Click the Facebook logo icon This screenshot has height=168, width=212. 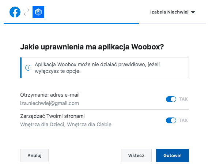click(x=15, y=12)
